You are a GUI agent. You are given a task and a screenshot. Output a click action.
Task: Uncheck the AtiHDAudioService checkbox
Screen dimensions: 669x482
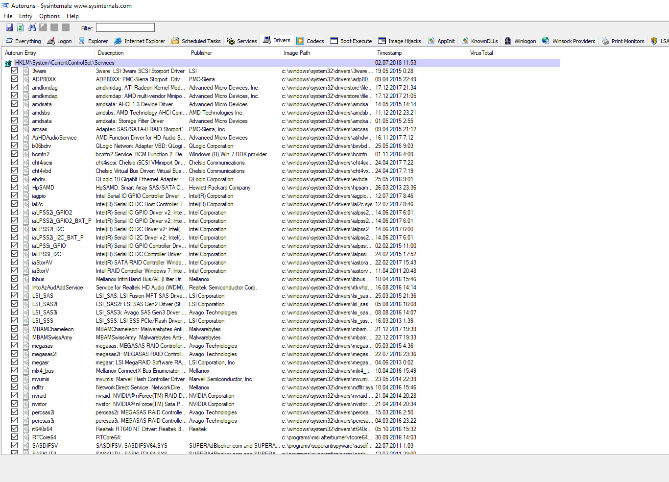tap(15, 137)
